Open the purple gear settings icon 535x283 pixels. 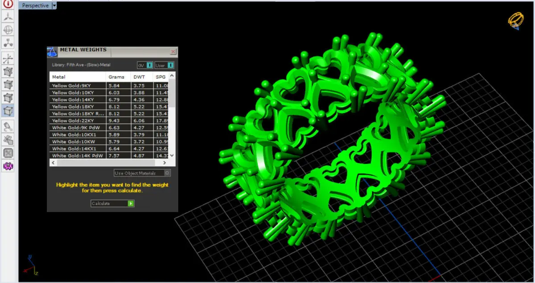(8, 166)
